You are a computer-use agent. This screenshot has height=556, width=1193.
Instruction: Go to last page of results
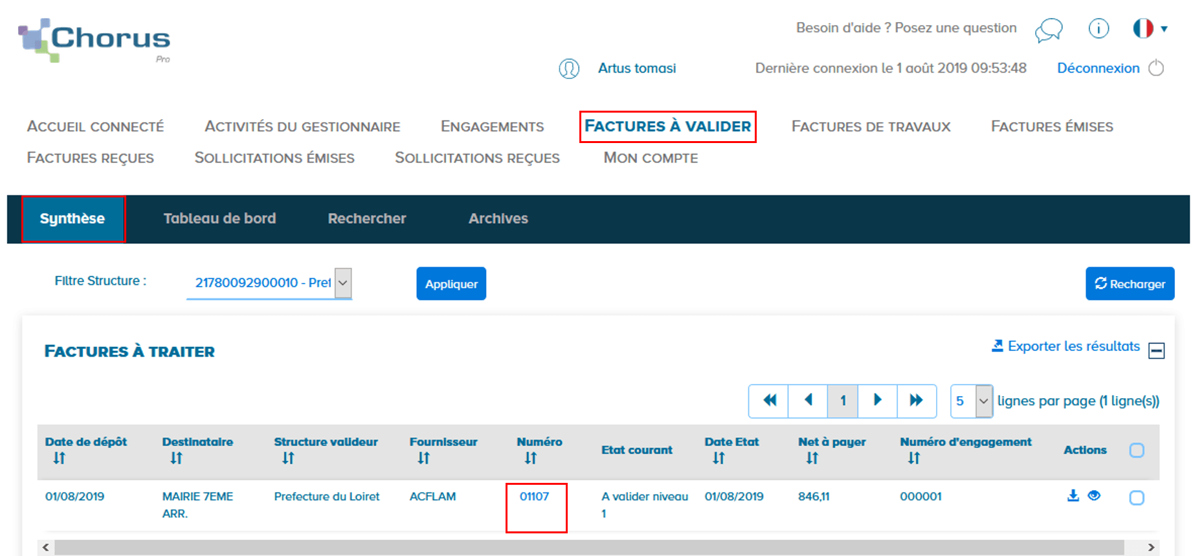click(917, 401)
